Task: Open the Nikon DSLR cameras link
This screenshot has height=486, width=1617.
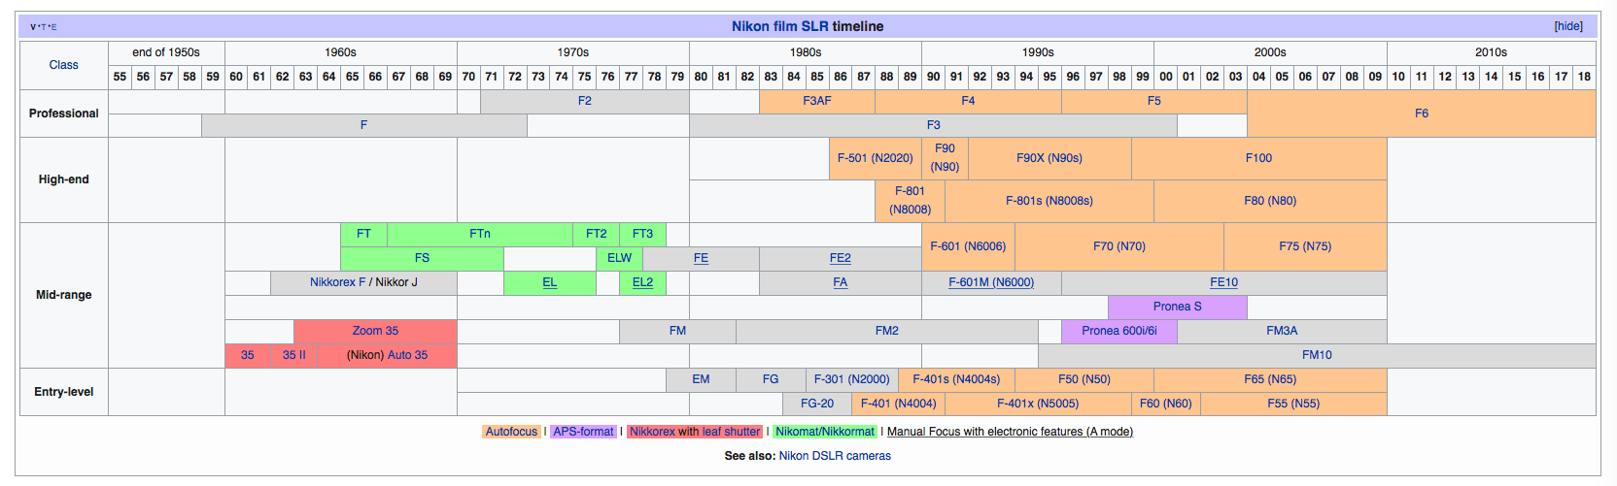Action: point(835,456)
